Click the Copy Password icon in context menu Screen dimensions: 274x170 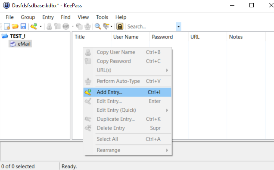pos(88,61)
